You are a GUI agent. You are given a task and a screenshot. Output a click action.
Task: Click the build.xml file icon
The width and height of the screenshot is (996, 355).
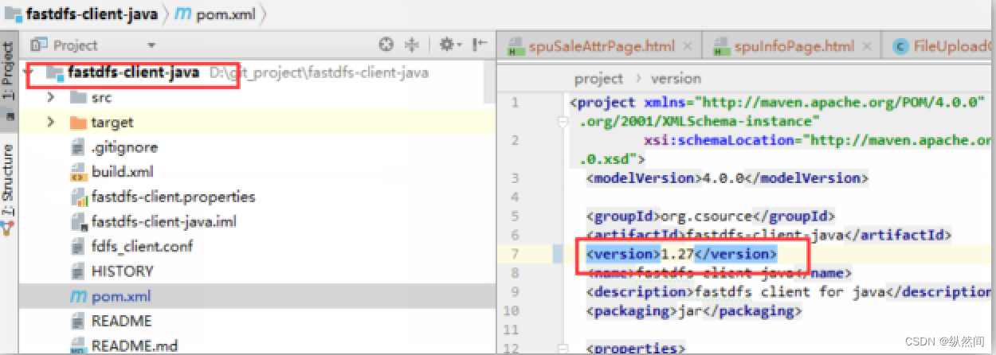[x=78, y=172]
